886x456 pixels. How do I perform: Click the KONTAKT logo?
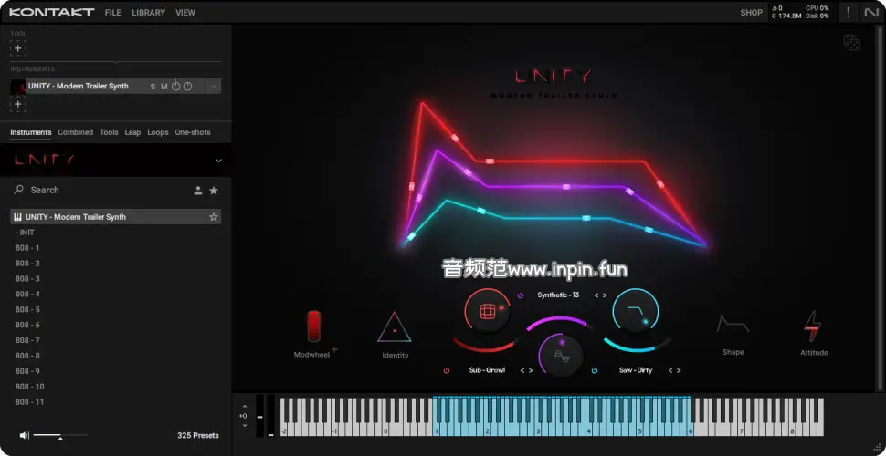pyautogui.click(x=51, y=12)
